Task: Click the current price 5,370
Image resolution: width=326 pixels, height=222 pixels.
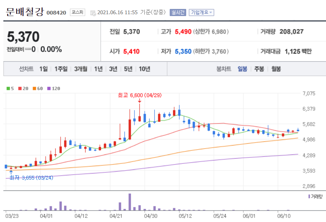Action: pyautogui.click(x=23, y=37)
